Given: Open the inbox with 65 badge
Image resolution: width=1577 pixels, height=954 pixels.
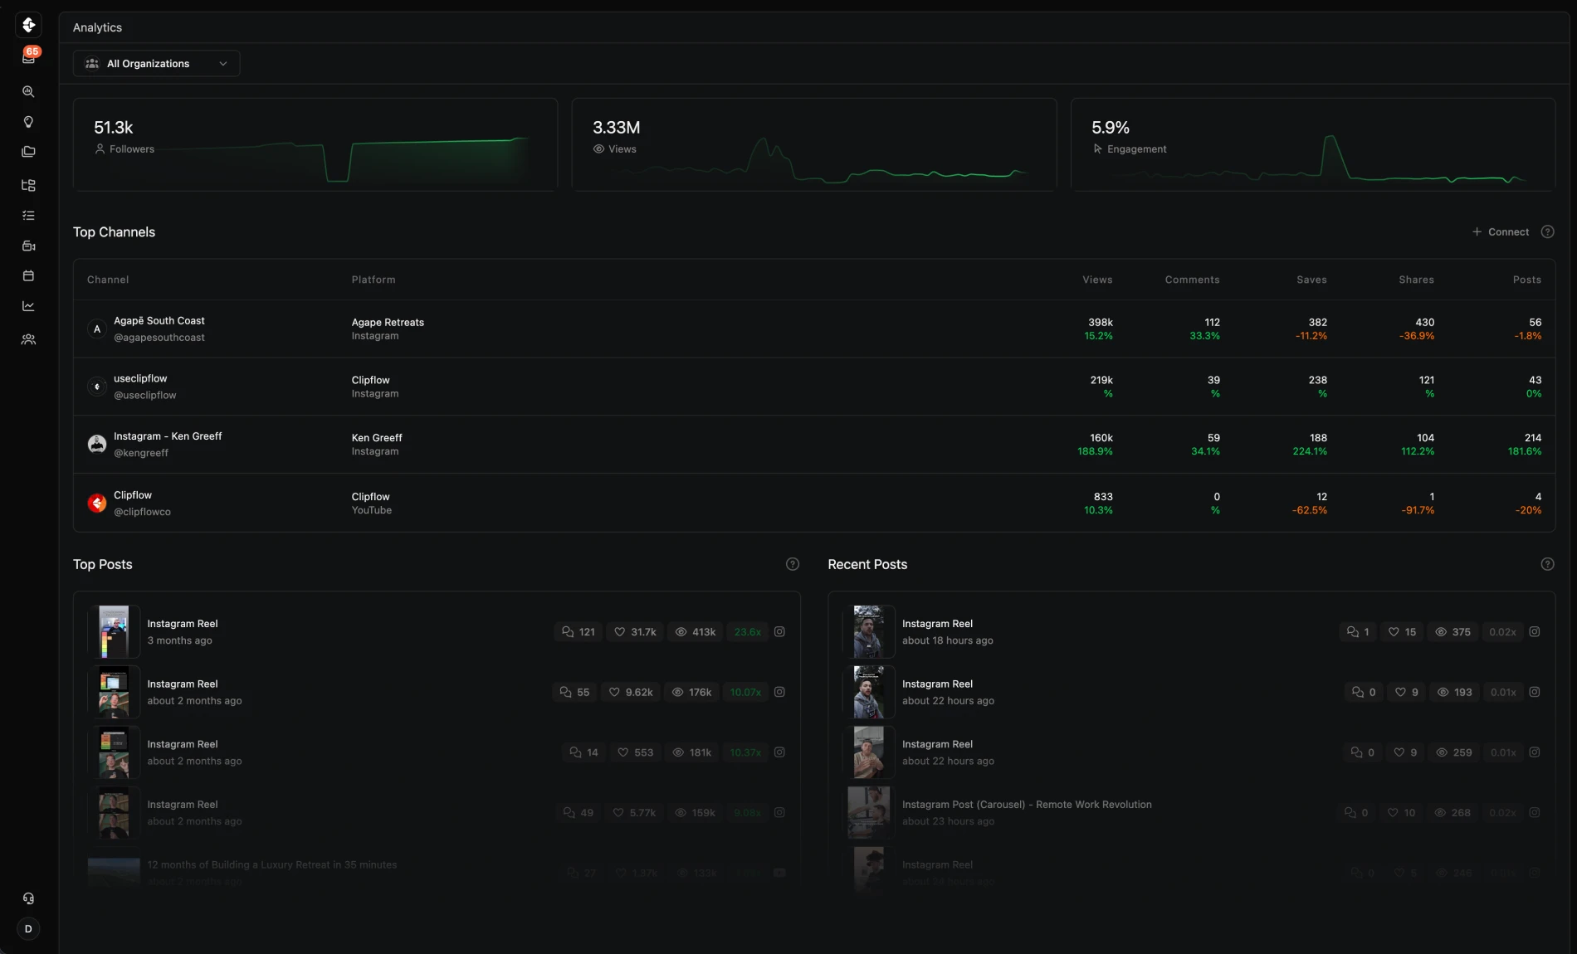Looking at the screenshot, I should (28, 57).
